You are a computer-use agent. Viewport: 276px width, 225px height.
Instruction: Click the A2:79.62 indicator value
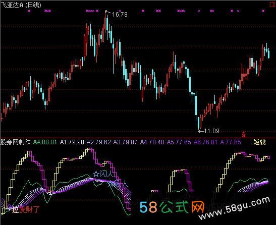(99, 142)
